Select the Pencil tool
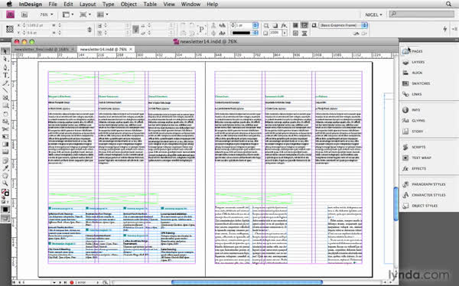The height and width of the screenshot is (286, 459). [5, 83]
